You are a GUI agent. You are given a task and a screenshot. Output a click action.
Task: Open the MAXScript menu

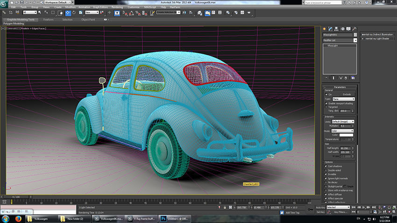[150, 7]
